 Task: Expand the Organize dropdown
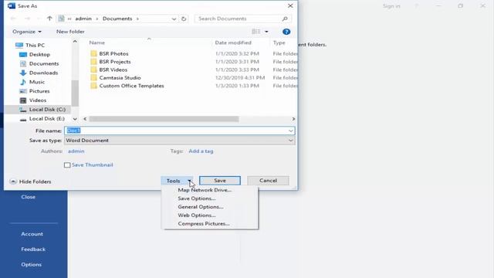point(27,32)
